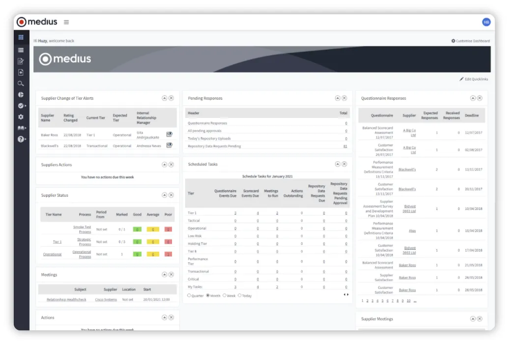Close the Meetings widget
Viewport: 516px width, 348px height.
[x=171, y=275]
